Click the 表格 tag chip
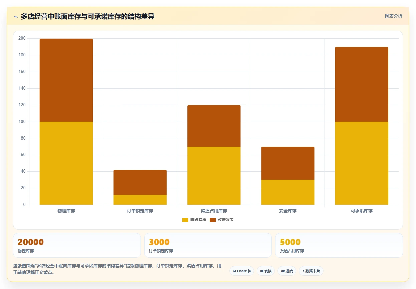Viewport: 416px width, 289px height. click(x=266, y=271)
